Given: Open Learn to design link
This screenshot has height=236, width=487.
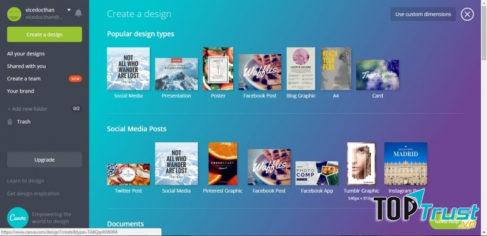Looking at the screenshot, I should (26, 181).
